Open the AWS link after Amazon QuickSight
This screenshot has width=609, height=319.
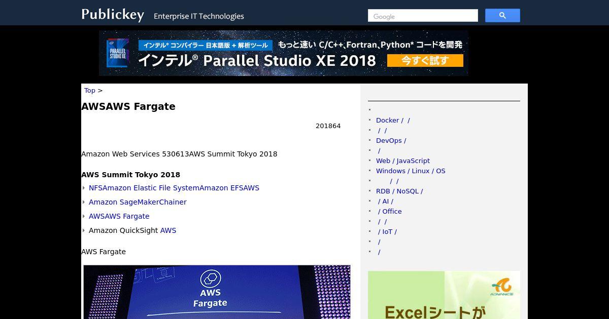click(168, 230)
